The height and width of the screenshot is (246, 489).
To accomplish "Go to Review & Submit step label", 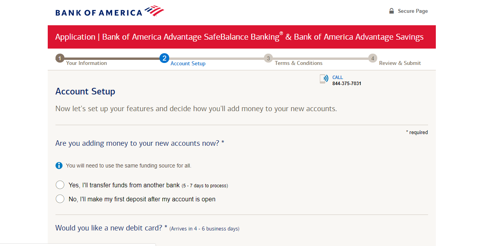I will click(400, 63).
